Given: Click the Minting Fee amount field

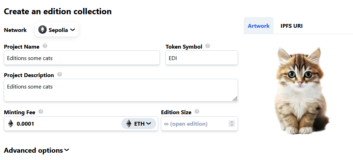Looking at the screenshot, I should pos(66,124).
